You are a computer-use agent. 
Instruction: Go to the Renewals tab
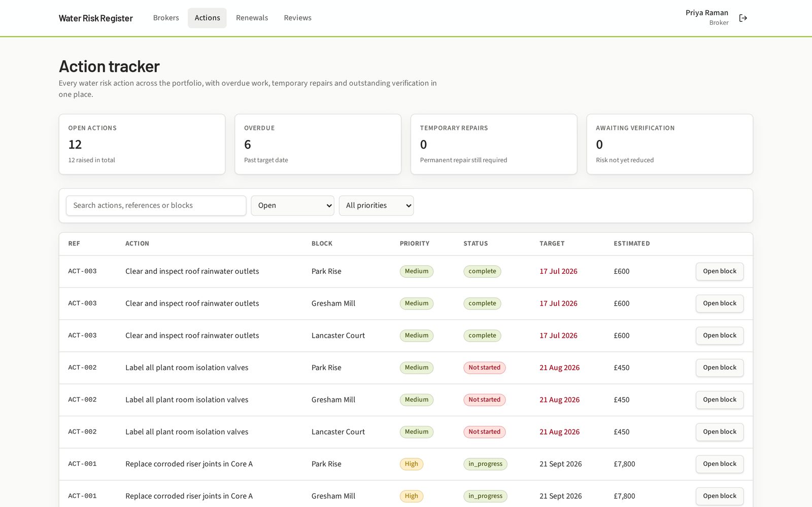252,18
